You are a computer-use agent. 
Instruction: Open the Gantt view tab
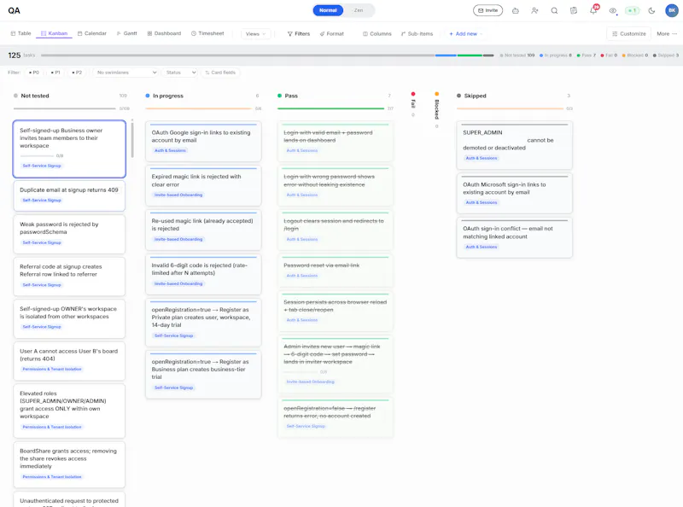126,33
